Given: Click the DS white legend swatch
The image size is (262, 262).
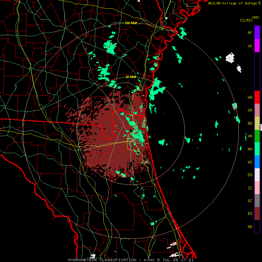Looking at the screenshot, I should click(257, 175).
